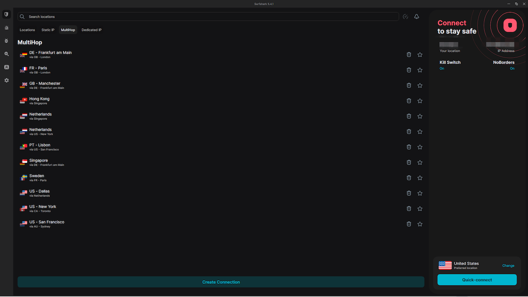Star the Sweden via FR - Paris connection
The height and width of the screenshot is (297, 528).
(420, 178)
